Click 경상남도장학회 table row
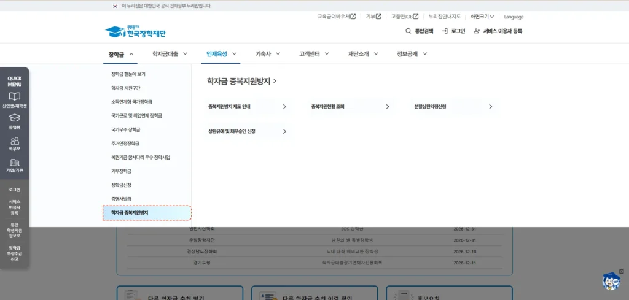This screenshot has width=629, height=300. click(x=314, y=251)
